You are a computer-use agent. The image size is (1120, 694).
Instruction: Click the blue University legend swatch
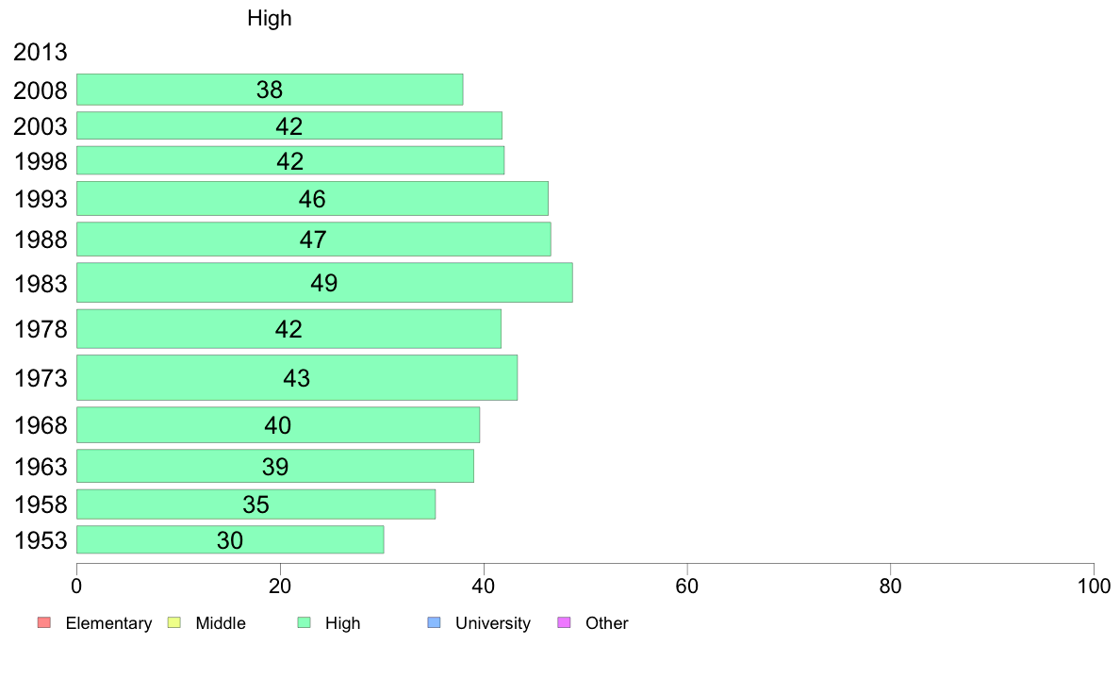[x=434, y=622]
